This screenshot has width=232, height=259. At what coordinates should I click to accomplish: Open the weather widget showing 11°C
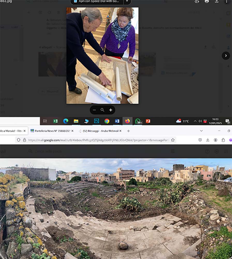pos(182,121)
